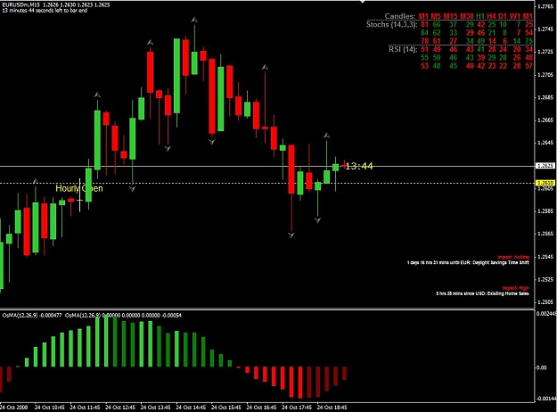Click the M30 timeframe column header
The height and width of the screenshot is (412, 557).
(467, 16)
